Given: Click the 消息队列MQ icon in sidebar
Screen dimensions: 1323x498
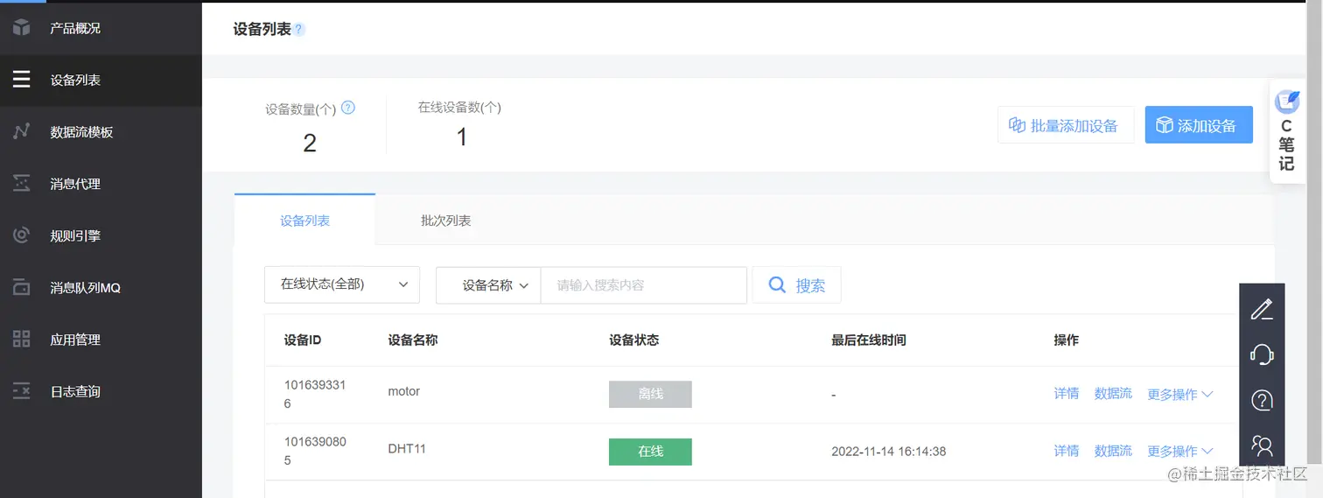Looking at the screenshot, I should click(x=22, y=287).
